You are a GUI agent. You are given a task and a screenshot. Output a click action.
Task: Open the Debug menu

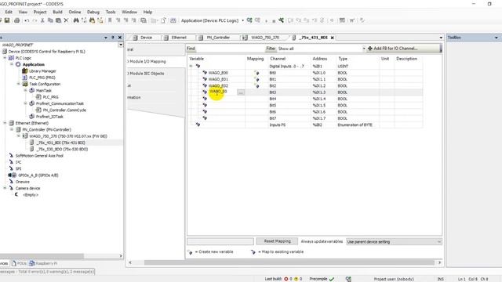point(93,12)
